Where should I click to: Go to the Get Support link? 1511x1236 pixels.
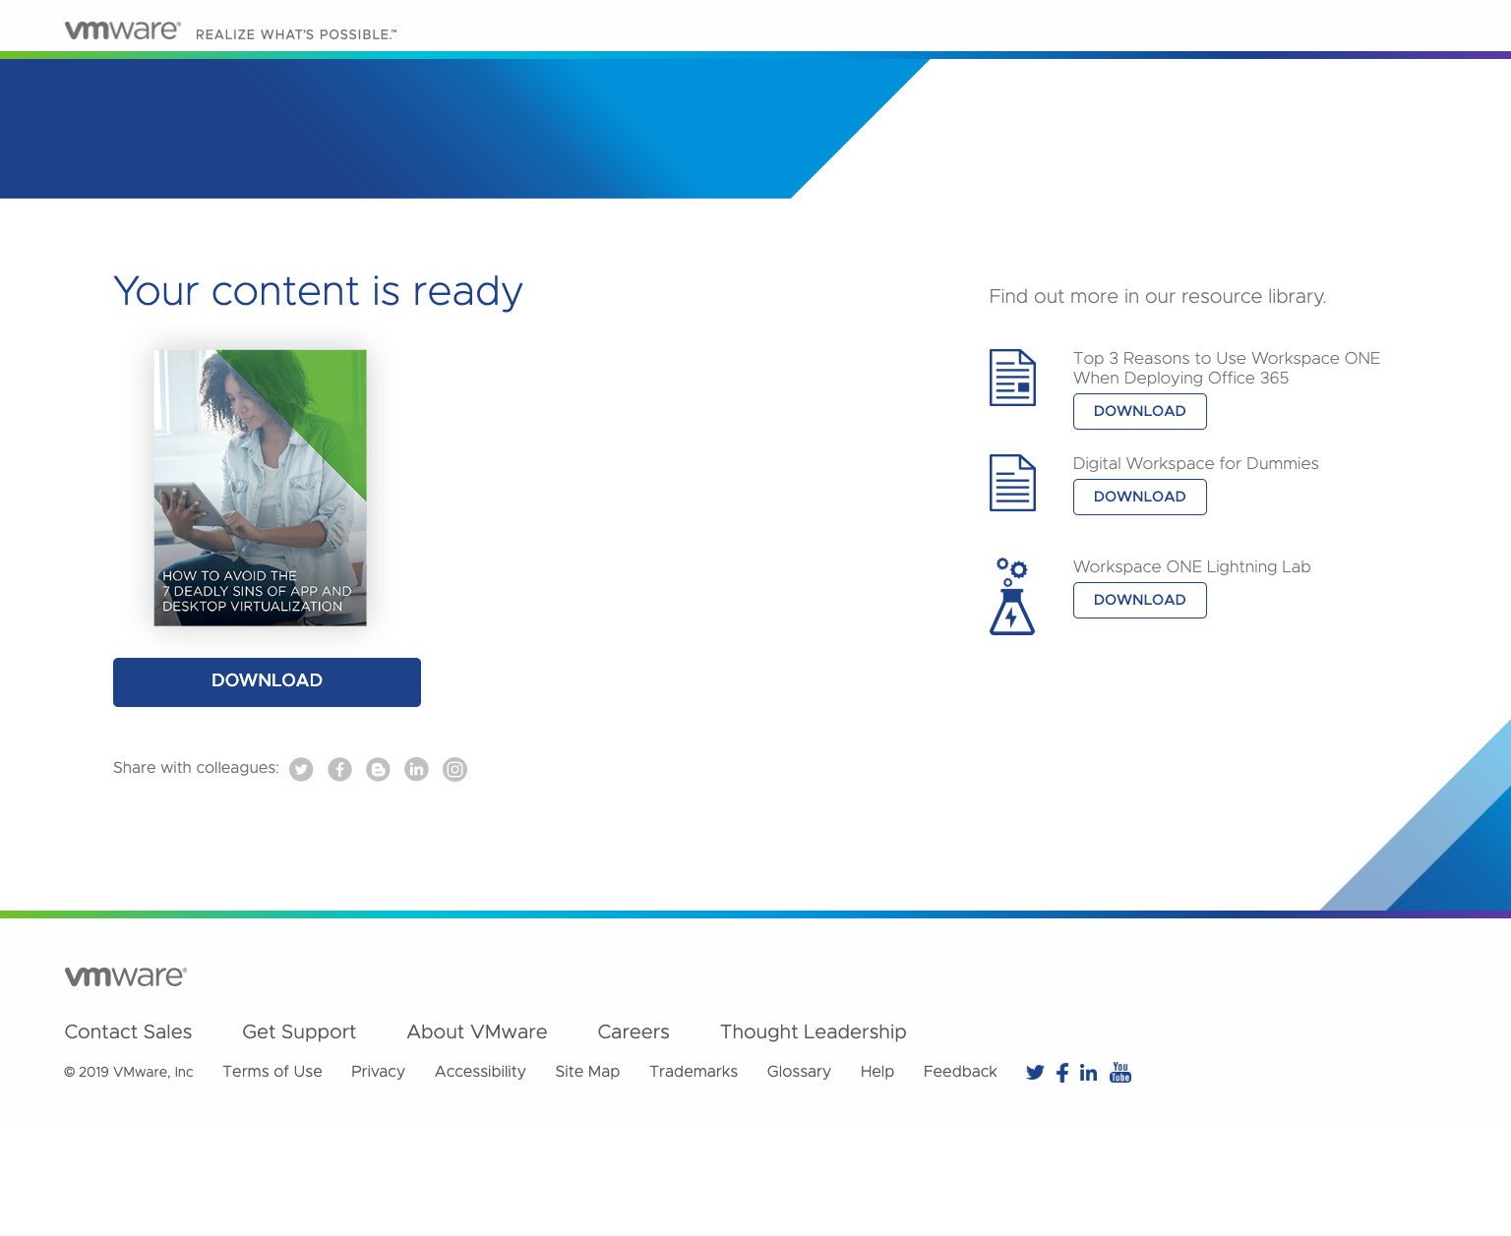299,1031
